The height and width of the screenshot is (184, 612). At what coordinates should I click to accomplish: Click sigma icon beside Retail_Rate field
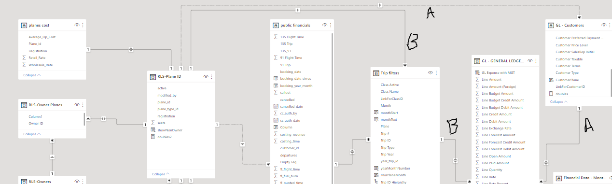[x=24, y=57]
